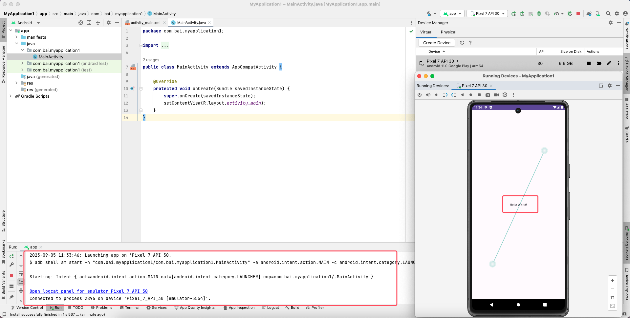Expand Gradle Scripts node

tap(11, 96)
